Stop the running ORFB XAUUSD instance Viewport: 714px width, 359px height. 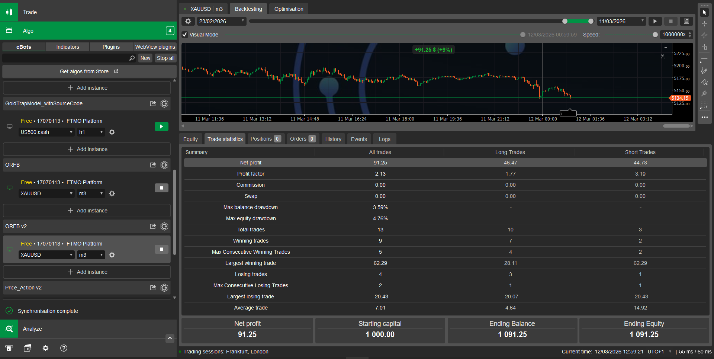(161, 188)
